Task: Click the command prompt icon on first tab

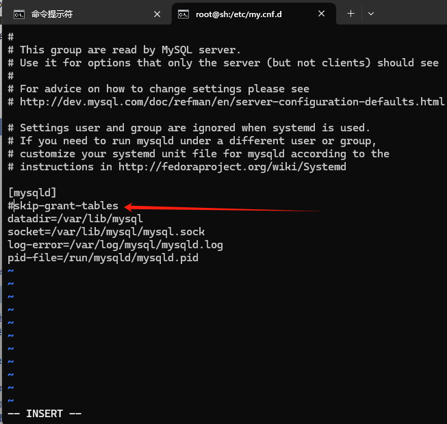Action: (19, 14)
